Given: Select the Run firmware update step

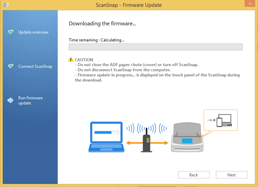Looking at the screenshot, I should click(x=30, y=100).
